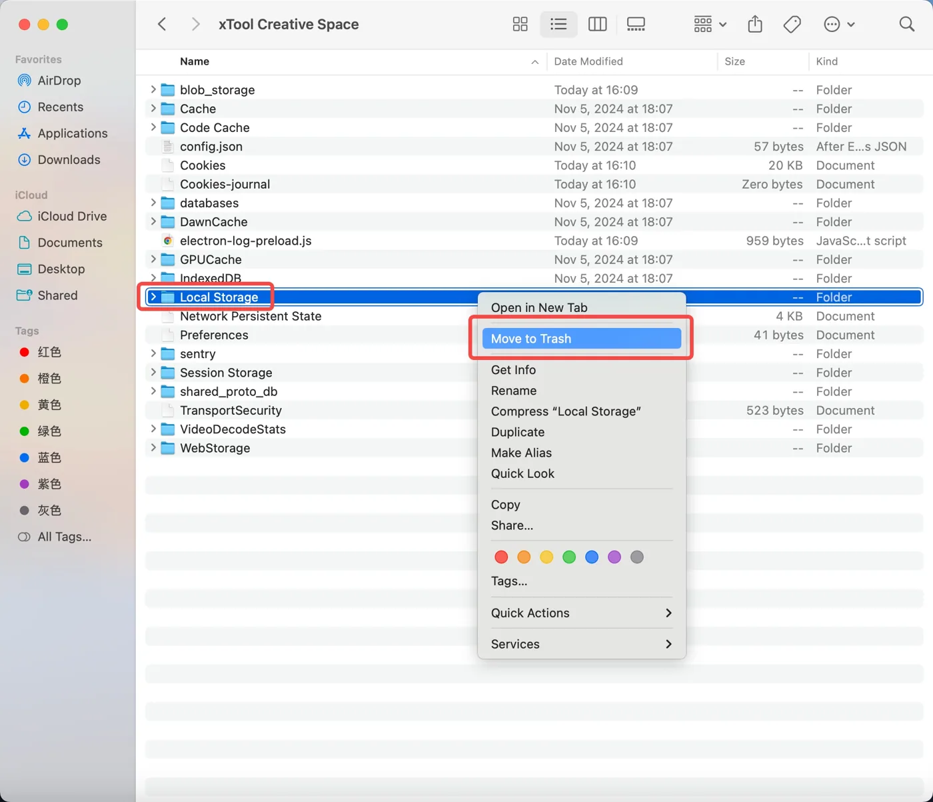Screen dimensions: 933x802
Task: Choose Duplicate from context menu
Action: pyautogui.click(x=582, y=432)
